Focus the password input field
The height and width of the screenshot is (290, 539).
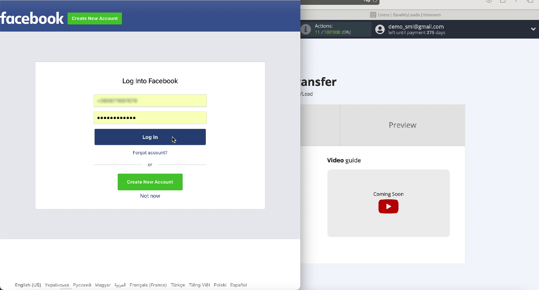(x=150, y=118)
